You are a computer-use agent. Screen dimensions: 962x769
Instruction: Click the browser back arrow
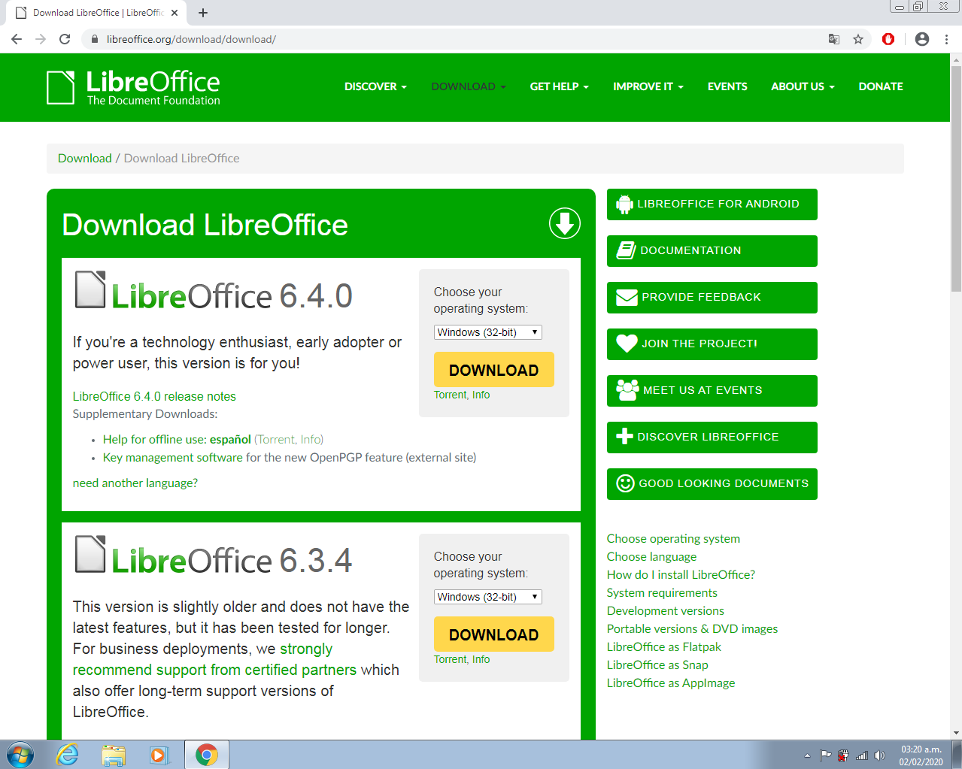(x=17, y=39)
